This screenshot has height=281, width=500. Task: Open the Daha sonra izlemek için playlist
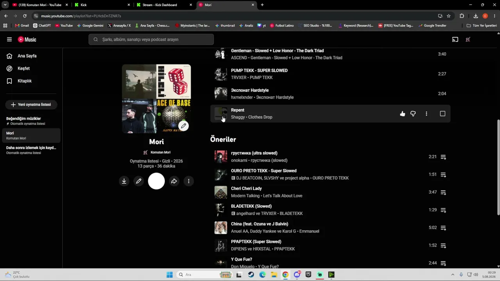click(31, 150)
